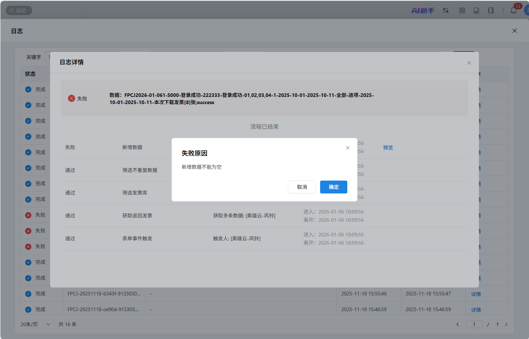Click the 确定 button in failure dialog
The height and width of the screenshot is (339, 529).
pyautogui.click(x=333, y=187)
